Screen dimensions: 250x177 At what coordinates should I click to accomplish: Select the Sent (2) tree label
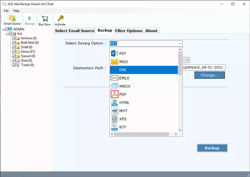pos(26,61)
